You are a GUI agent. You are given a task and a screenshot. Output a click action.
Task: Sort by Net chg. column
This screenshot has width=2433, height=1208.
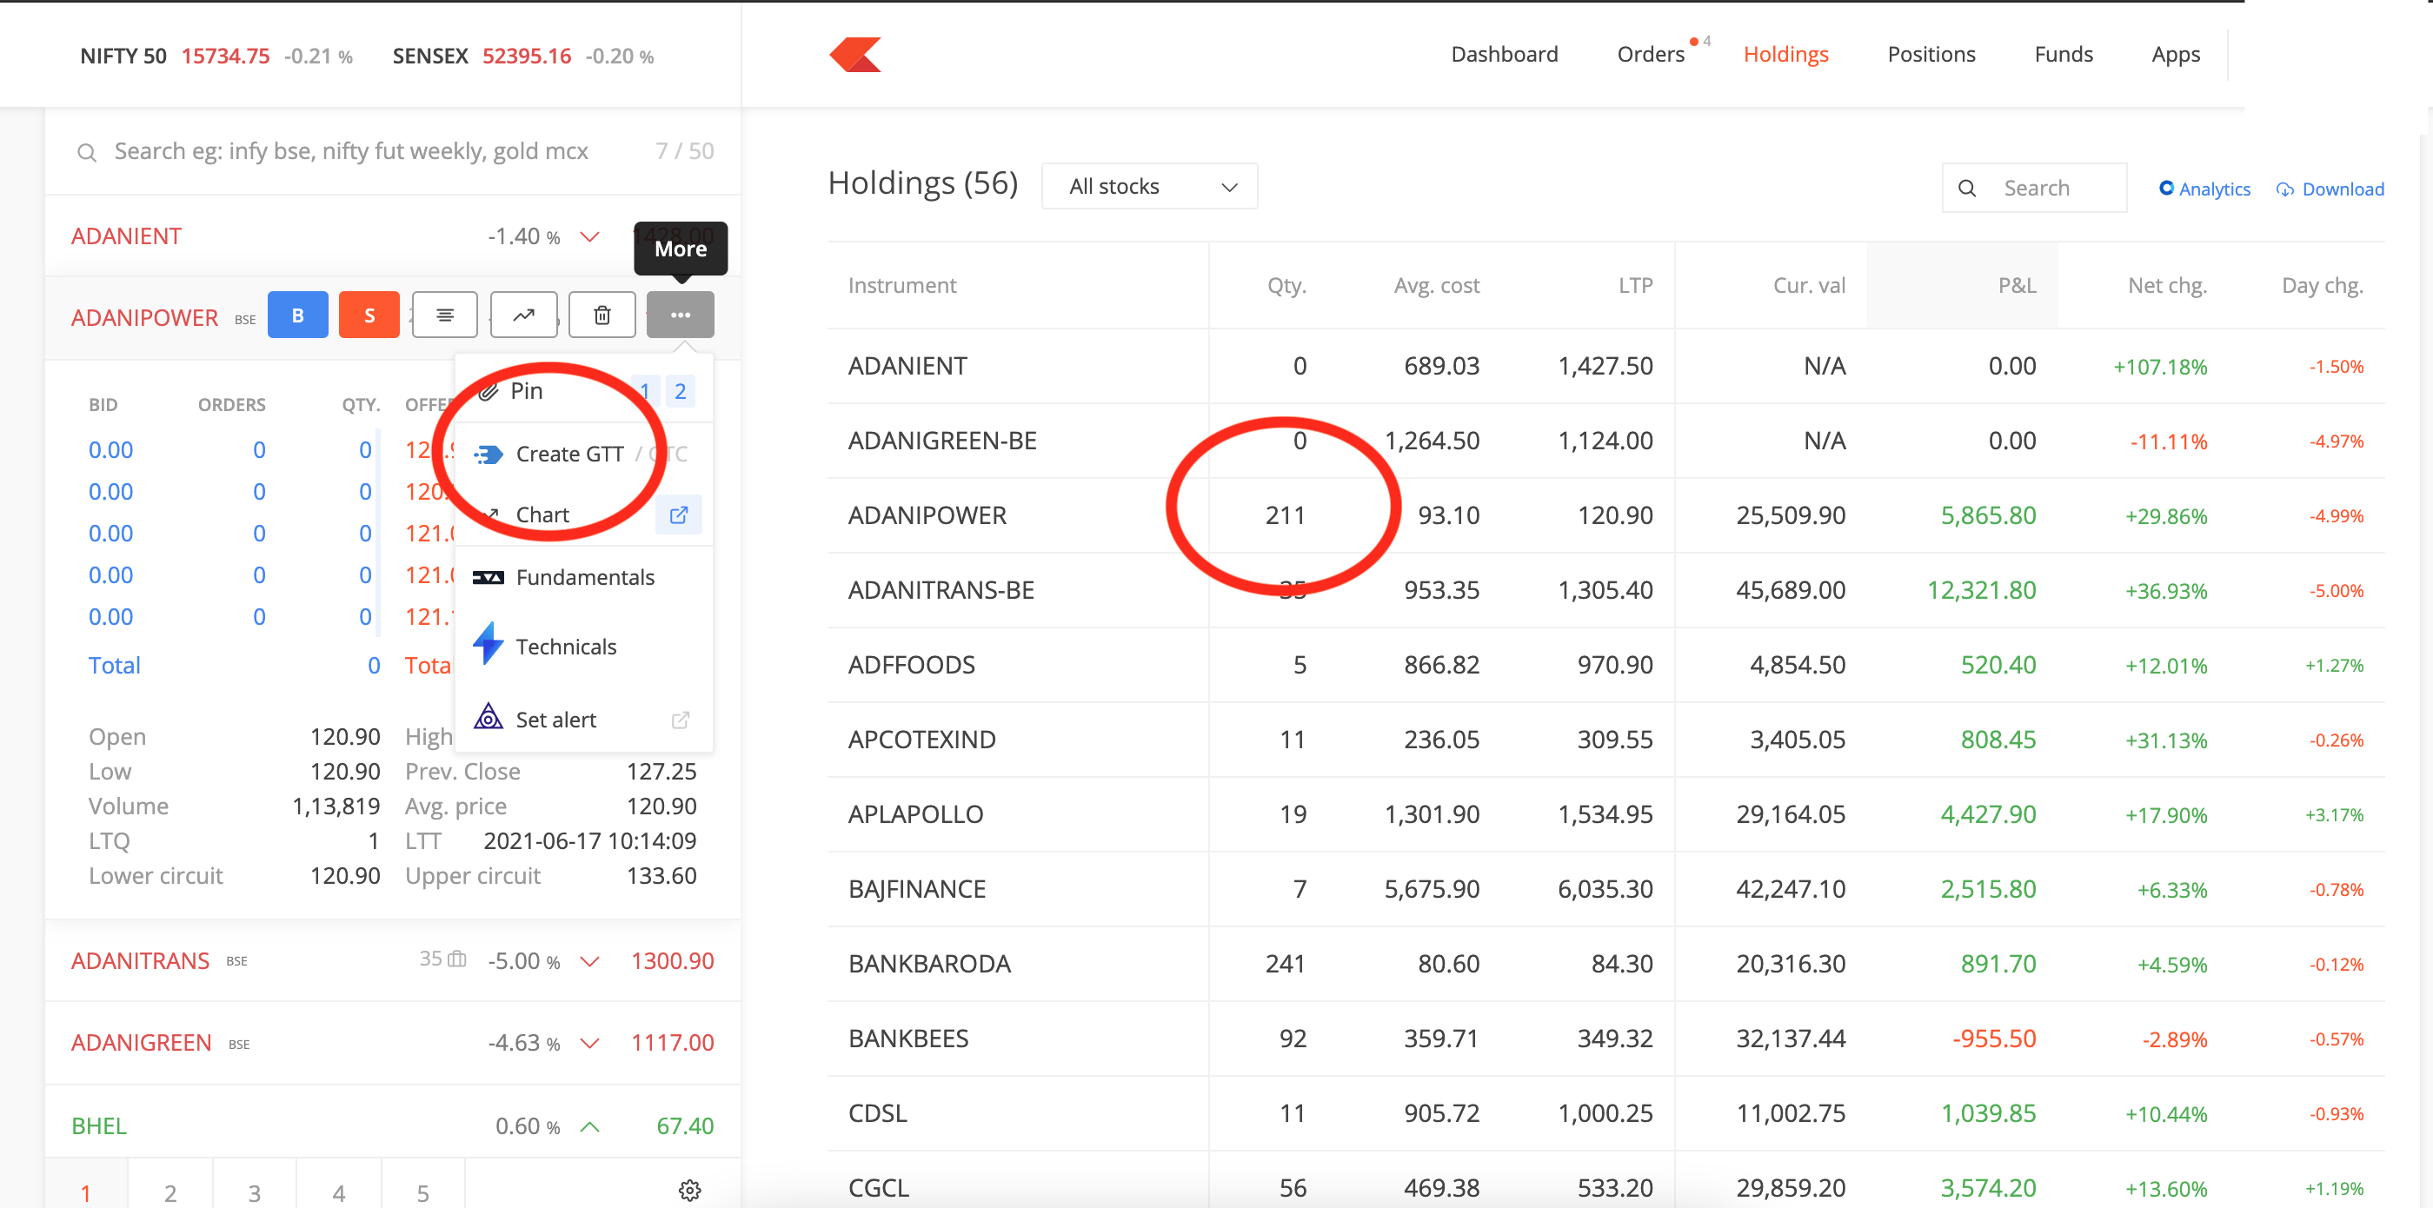(x=2167, y=285)
